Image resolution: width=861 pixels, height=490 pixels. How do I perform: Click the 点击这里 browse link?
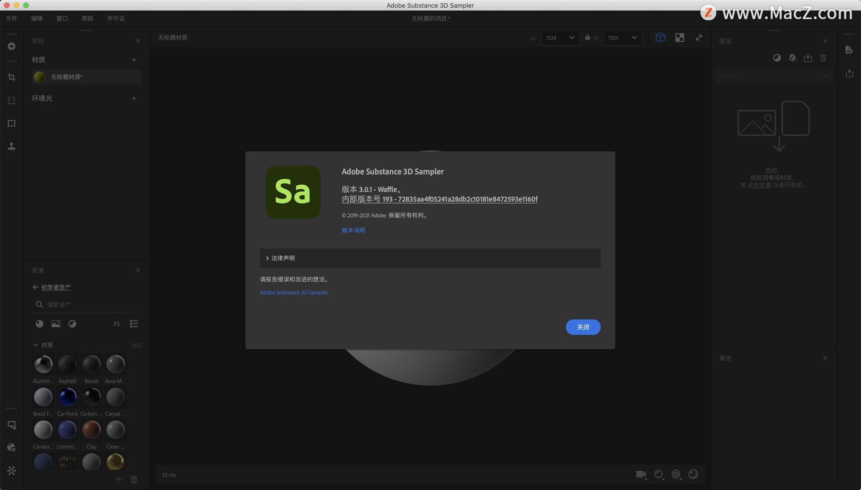click(x=759, y=185)
